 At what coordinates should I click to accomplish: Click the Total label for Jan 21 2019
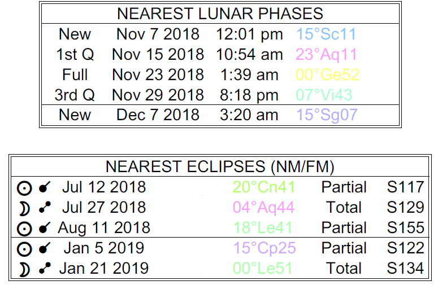[x=344, y=269]
